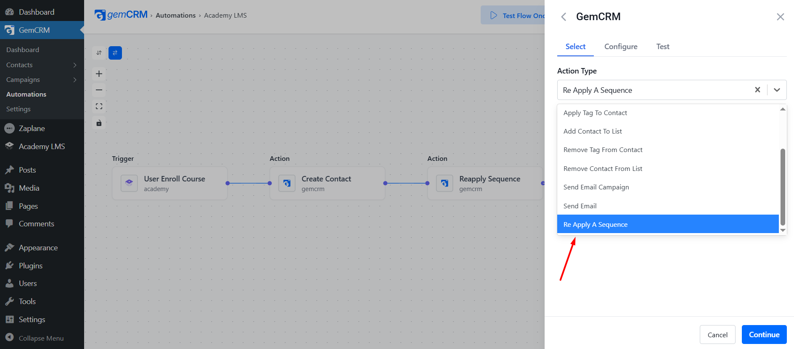Click the Cancel button

[717, 335]
